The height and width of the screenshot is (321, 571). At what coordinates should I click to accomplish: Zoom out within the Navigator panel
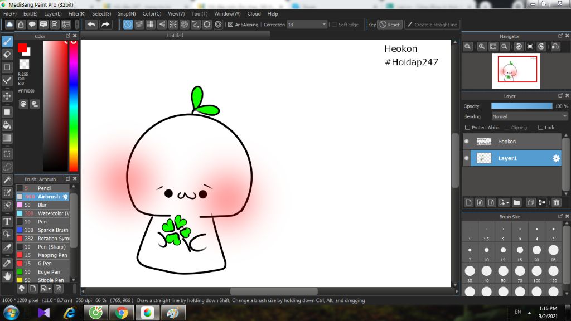coord(504,47)
